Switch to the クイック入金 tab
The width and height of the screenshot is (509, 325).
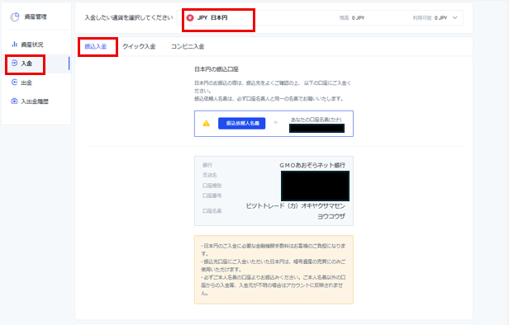coord(139,46)
